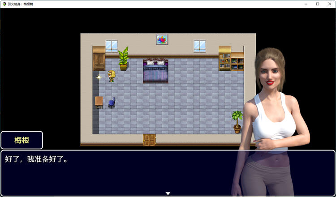Select the wooden wardrobe in the corner

(99, 59)
